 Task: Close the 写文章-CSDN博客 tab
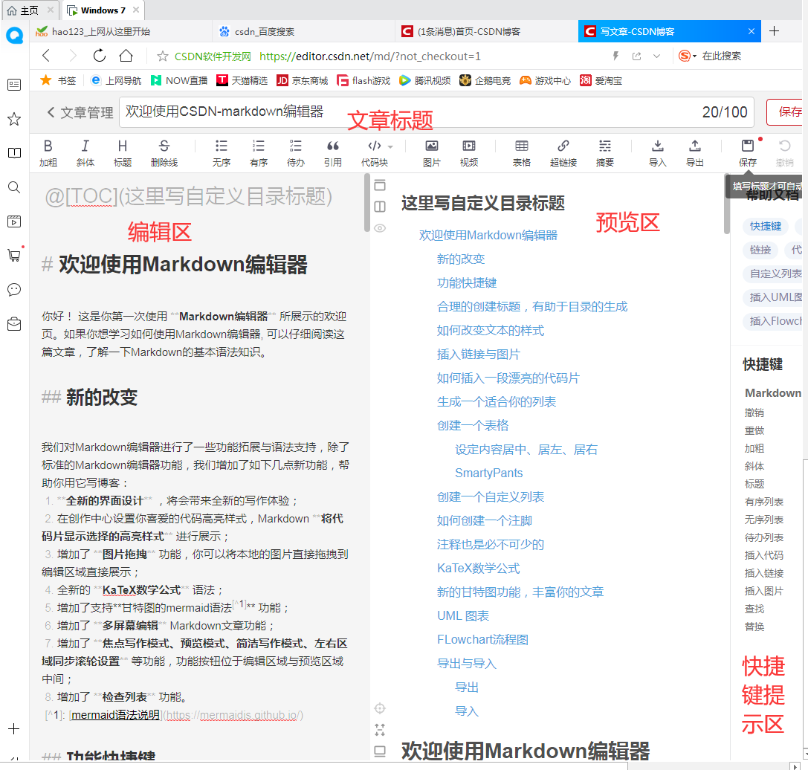tap(752, 31)
